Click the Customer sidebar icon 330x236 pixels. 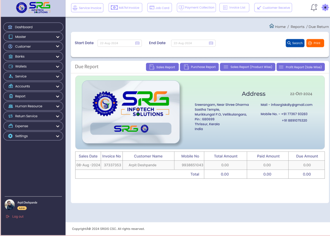point(10,46)
